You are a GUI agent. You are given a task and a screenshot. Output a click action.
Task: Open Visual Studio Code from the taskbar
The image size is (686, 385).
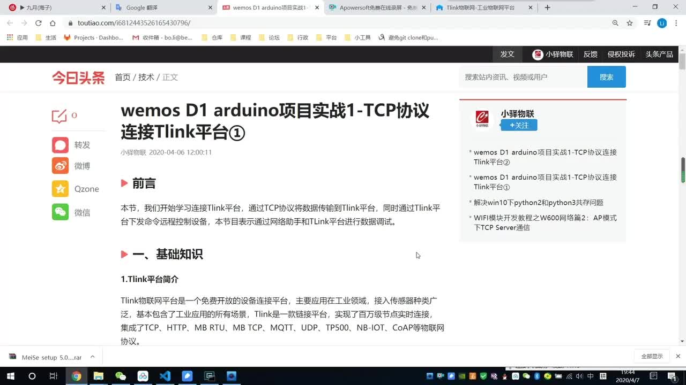[165, 376]
